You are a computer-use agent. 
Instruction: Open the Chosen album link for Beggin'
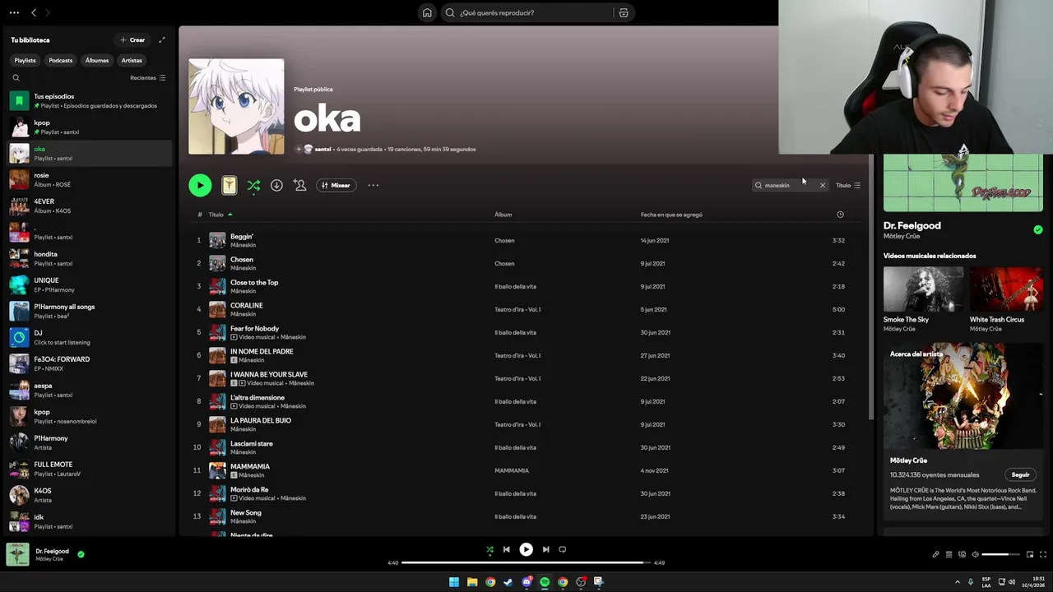pos(504,240)
